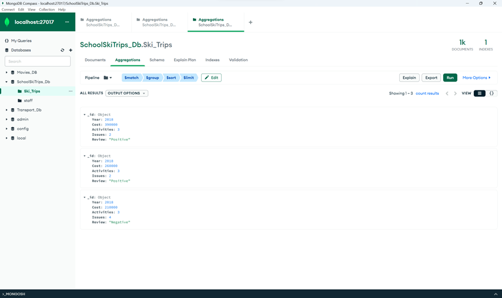Image resolution: width=502 pixels, height=298 pixels.
Task: Collapse the SchoolSkiTrips_Db database
Action: pos(7,82)
